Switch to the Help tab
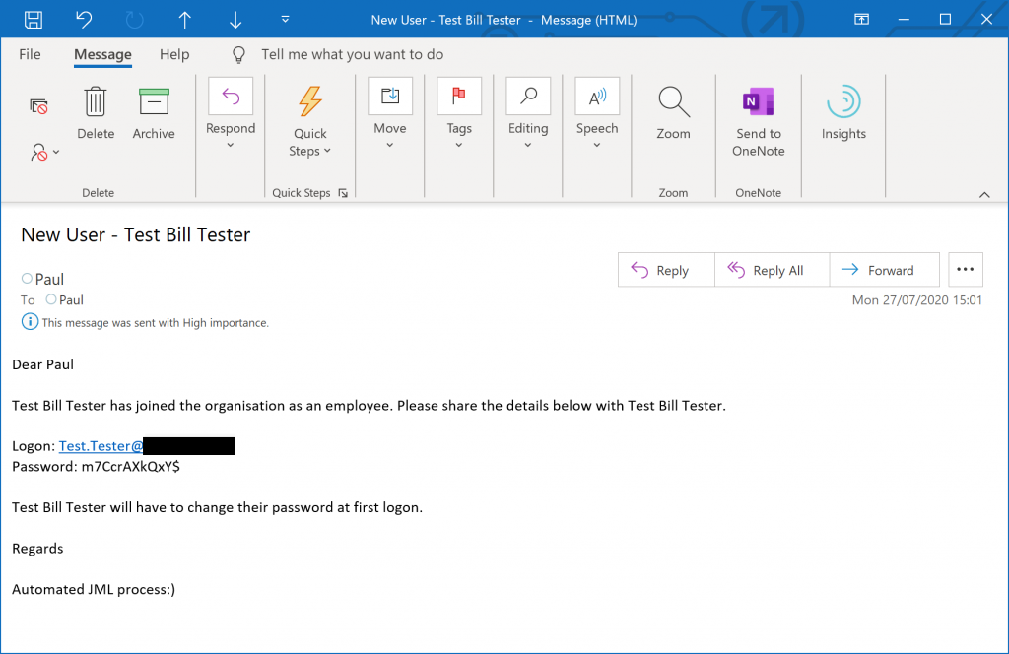 [174, 54]
